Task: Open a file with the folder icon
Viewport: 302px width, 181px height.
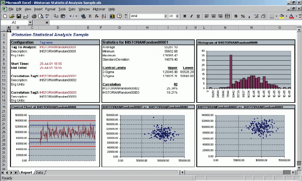Action: pos(12,16)
